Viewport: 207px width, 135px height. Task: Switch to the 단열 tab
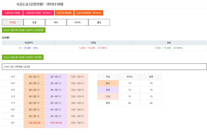click(x=34, y=23)
